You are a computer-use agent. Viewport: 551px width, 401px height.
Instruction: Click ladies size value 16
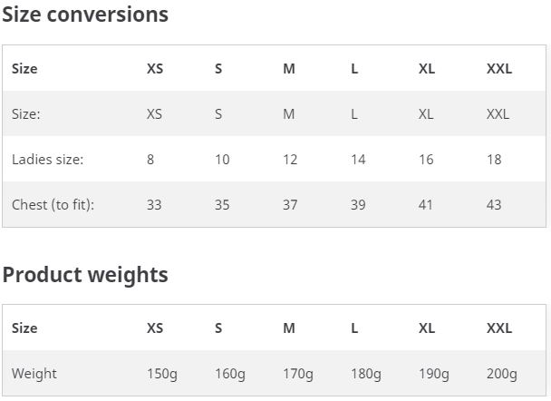(426, 160)
